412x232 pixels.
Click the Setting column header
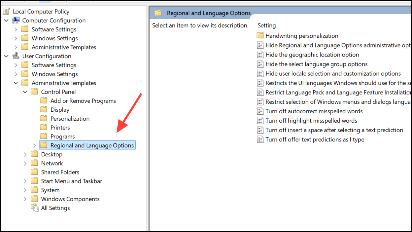coord(267,25)
